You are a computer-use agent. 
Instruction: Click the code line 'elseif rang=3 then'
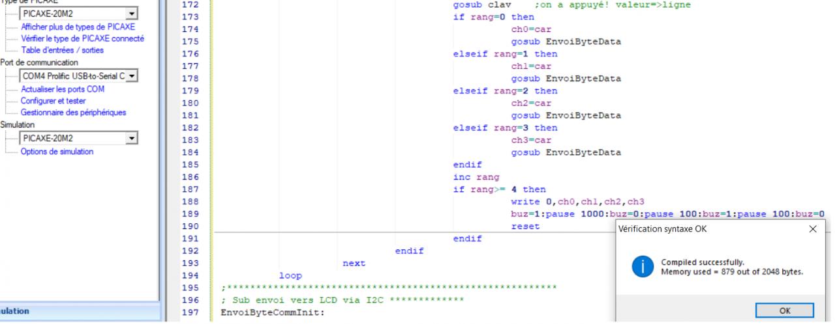[505, 128]
